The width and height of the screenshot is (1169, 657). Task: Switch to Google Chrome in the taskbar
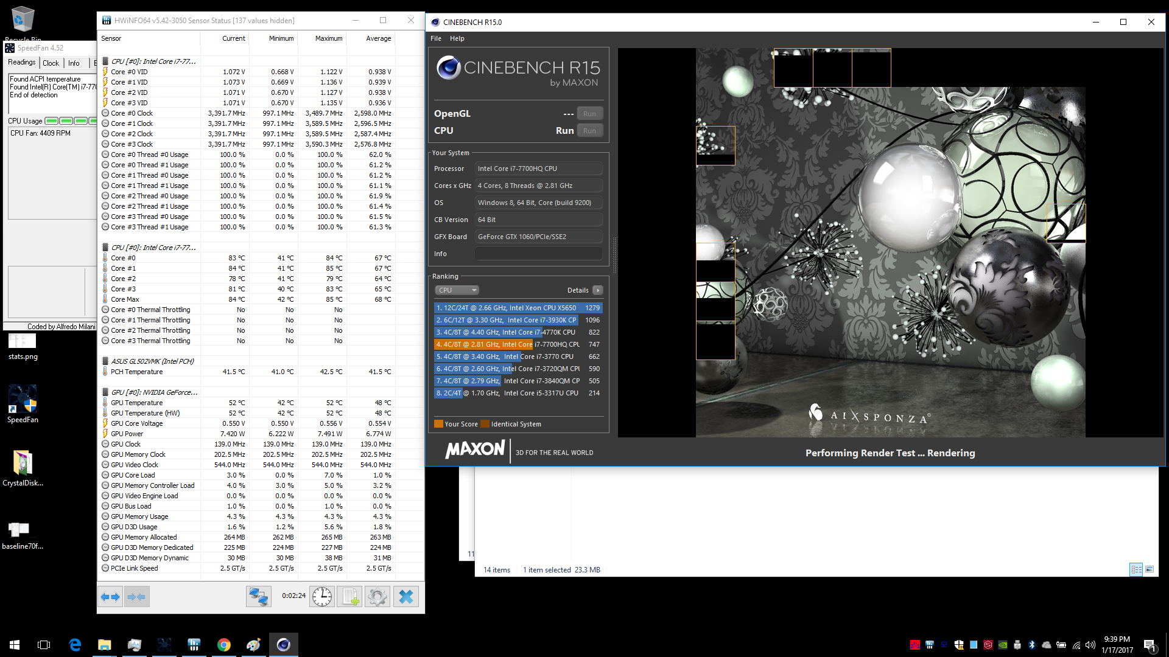(x=224, y=645)
